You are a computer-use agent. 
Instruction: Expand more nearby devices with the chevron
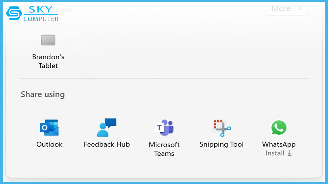point(300,8)
